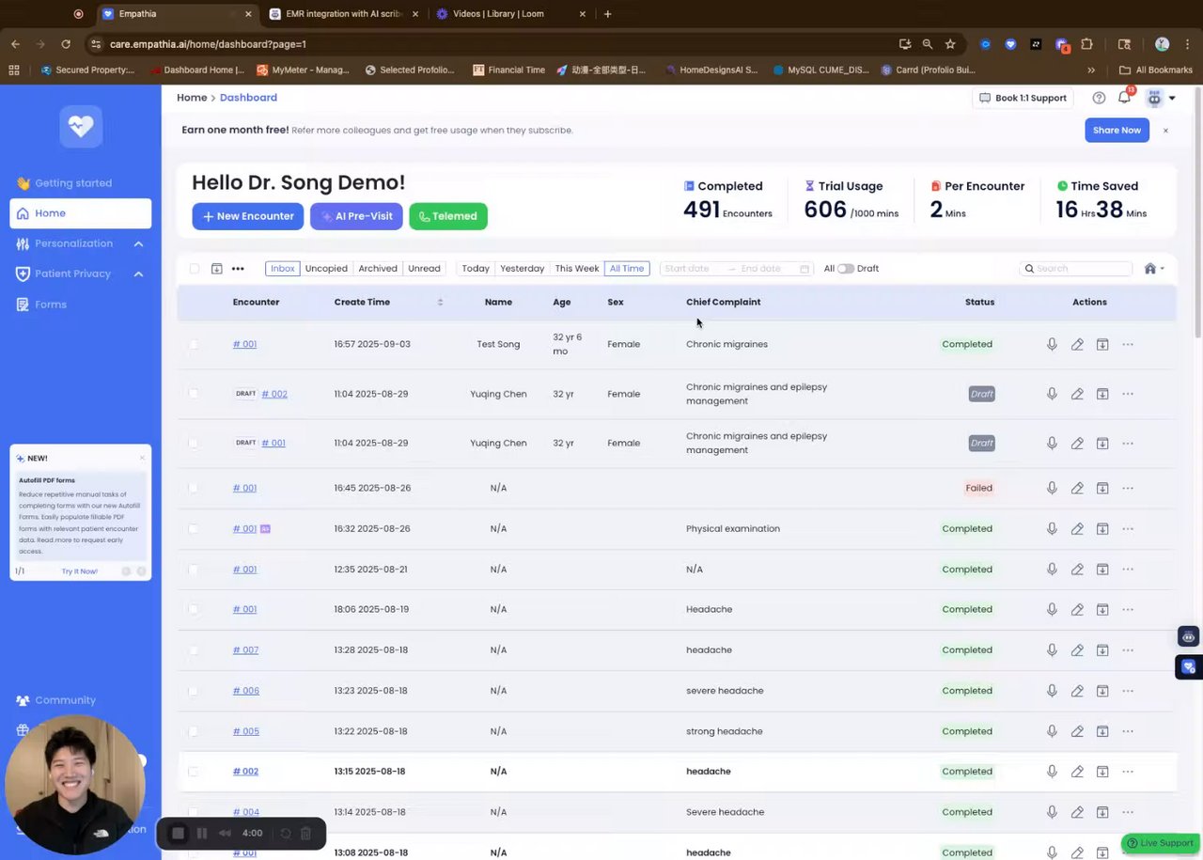
Task: Click the calendar icon in date range field
Action: point(805,269)
